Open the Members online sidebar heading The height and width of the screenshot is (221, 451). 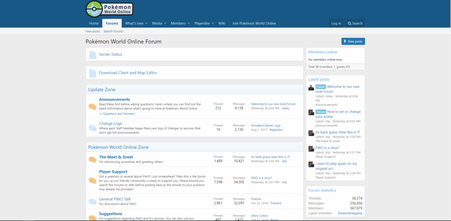click(x=322, y=52)
